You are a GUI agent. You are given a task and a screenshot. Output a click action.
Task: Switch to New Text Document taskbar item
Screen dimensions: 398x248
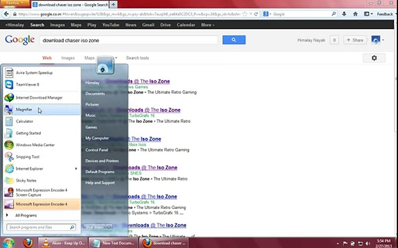(114, 243)
